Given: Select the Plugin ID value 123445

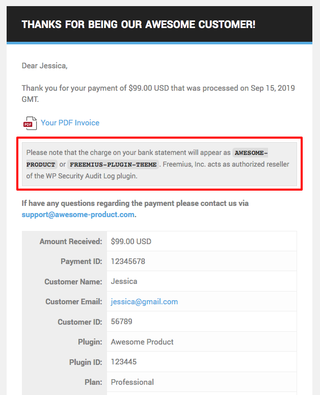Looking at the screenshot, I should click(x=124, y=362).
